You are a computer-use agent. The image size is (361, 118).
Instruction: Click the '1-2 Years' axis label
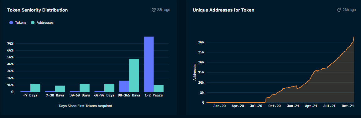(154, 95)
